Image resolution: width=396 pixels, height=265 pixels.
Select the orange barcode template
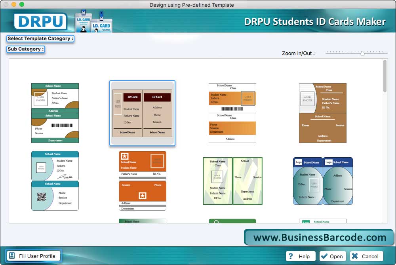pos(232,113)
